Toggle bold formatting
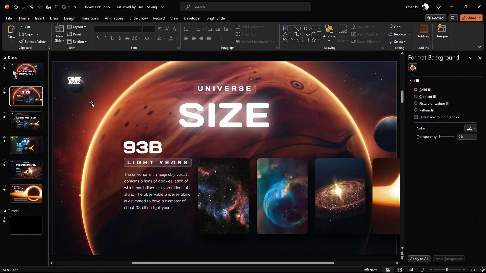486x273 pixels. click(x=97, y=38)
